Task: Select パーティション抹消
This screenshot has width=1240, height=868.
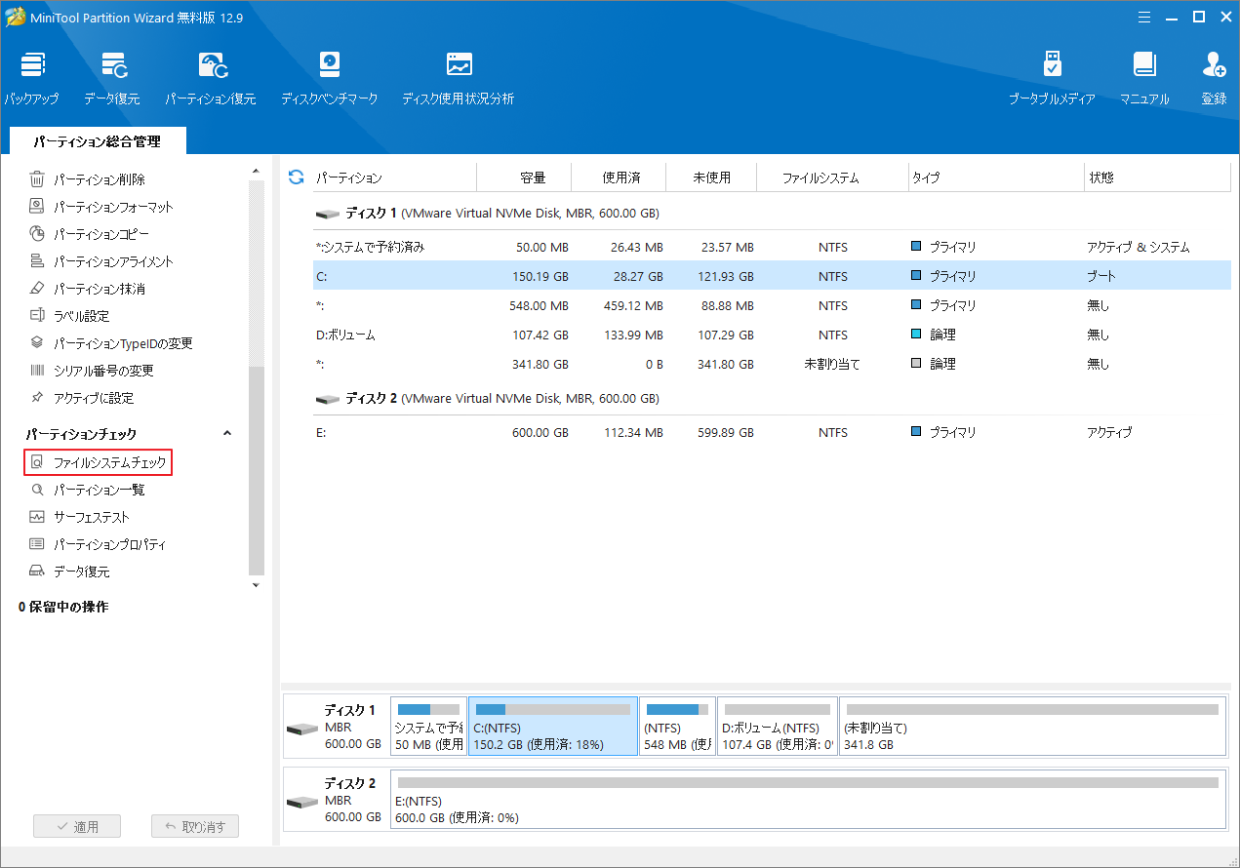Action: pos(87,289)
